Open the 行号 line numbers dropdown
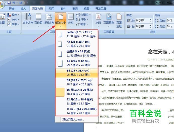Image resolution: width=174 pixels, height=132 pixels. click(x=82, y=20)
